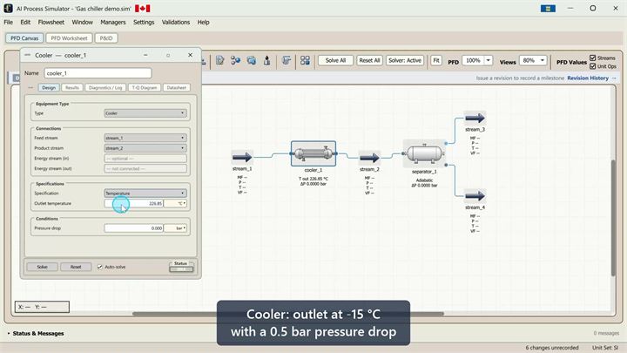Switch to the PFD Worksheet tab
Screen dimensions: 627x353
coord(69,38)
